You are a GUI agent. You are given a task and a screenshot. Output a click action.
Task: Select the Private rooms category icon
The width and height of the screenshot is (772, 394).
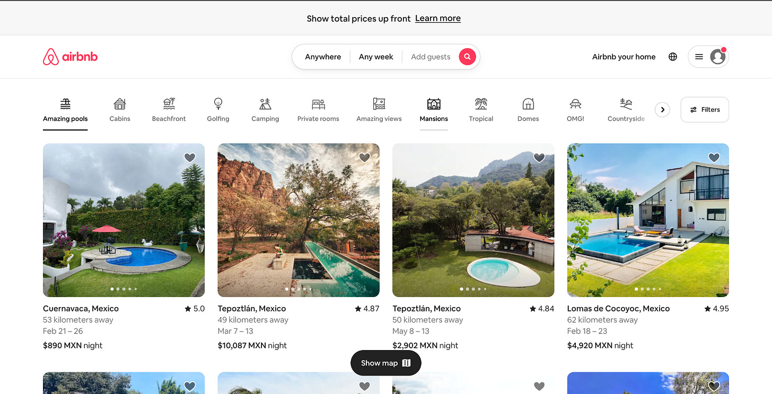(x=318, y=103)
